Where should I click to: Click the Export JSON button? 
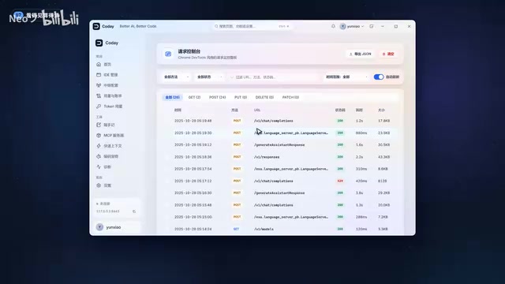(x=360, y=54)
